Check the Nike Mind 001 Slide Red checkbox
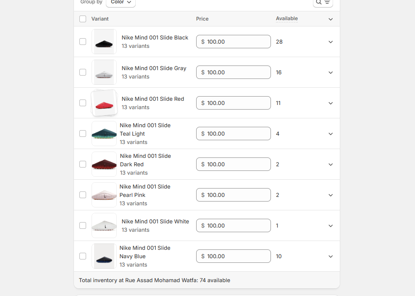 pos(83,103)
